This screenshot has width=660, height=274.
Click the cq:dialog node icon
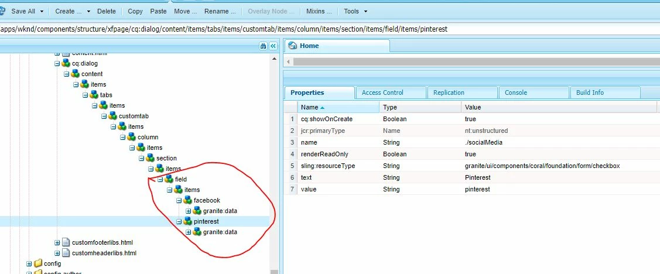(x=66, y=63)
